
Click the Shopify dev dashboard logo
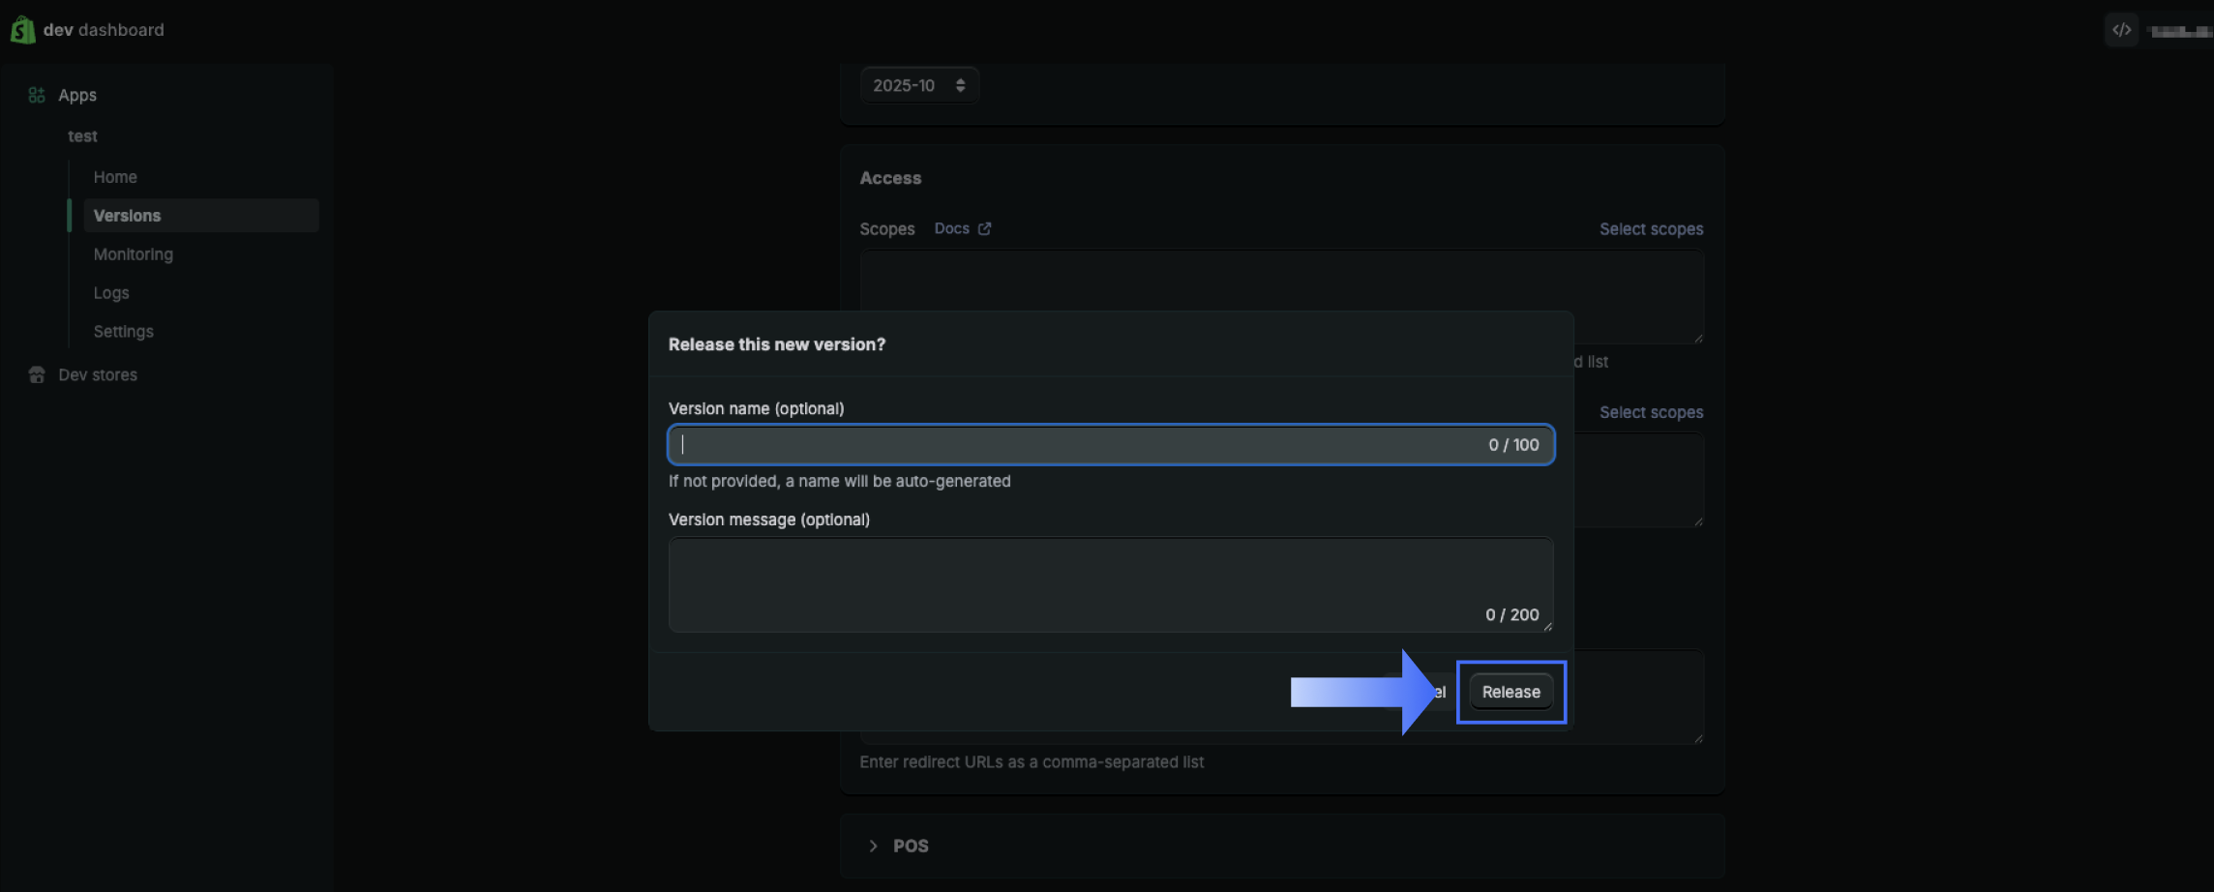tap(86, 30)
